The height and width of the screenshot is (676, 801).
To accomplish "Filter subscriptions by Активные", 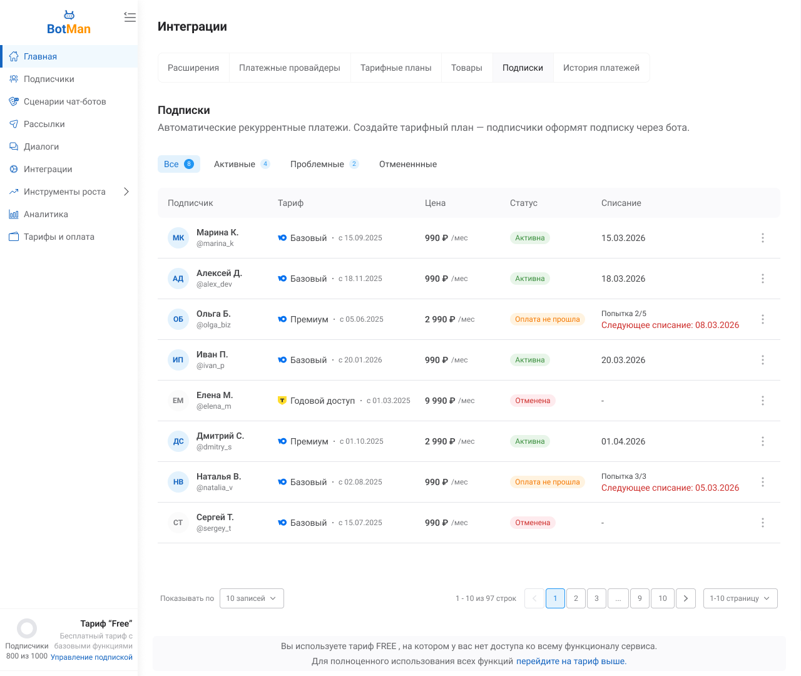I will (241, 164).
